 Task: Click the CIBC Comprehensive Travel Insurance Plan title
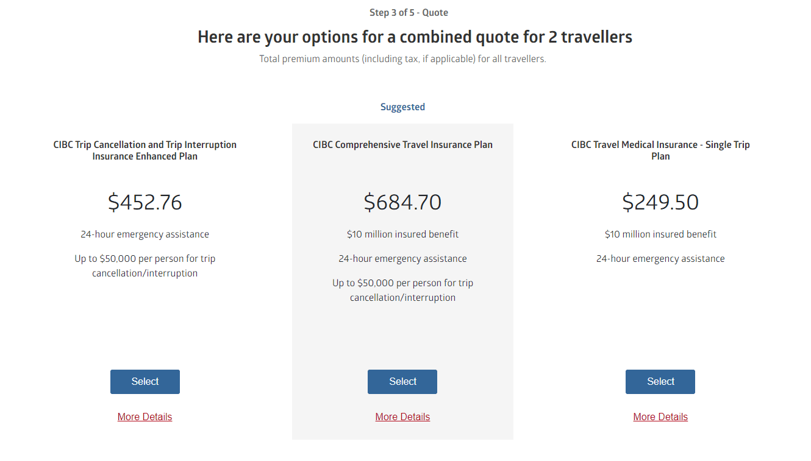click(x=402, y=144)
